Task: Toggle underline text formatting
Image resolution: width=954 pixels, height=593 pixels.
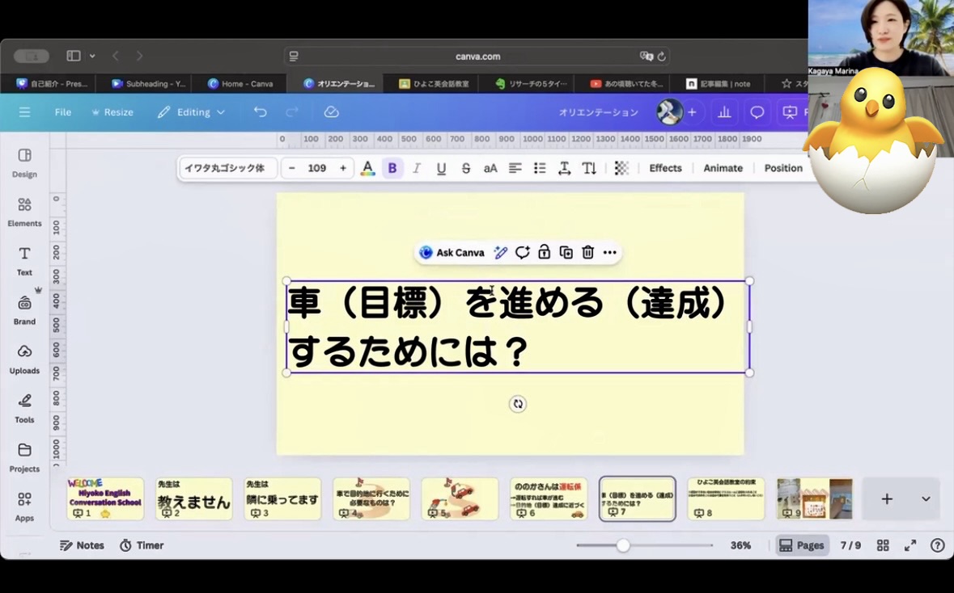Action: point(441,168)
